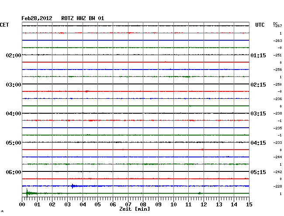Click the 02:15 UTC time label
284x216 pixels.
tap(258, 85)
